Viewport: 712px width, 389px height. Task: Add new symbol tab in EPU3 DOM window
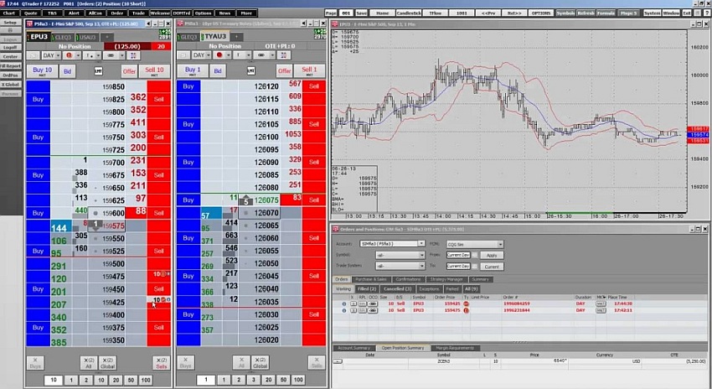107,37
